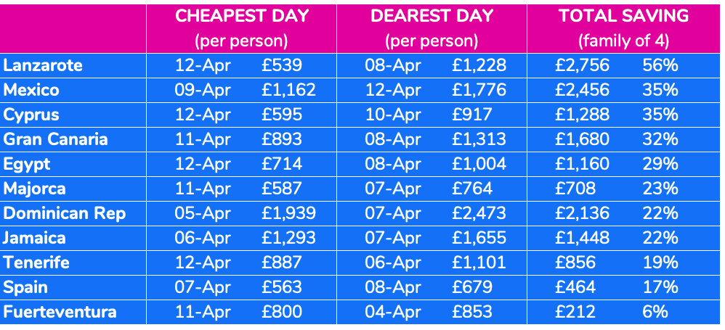Screen dimensions: 725x330
Task: Select the Lanzarote row label
Action: point(43,66)
